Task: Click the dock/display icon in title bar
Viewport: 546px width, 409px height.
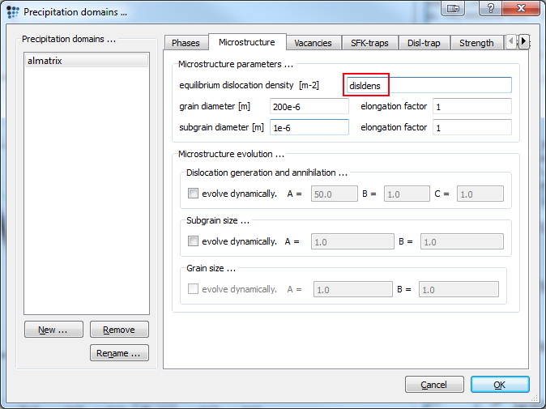Action: point(453,9)
